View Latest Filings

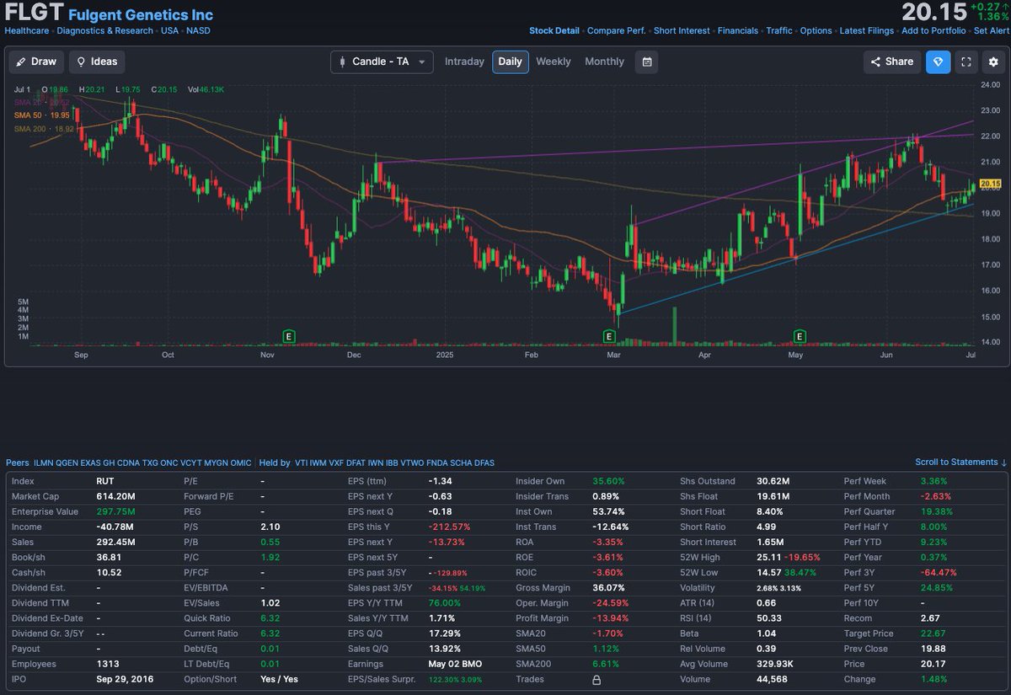click(x=867, y=31)
